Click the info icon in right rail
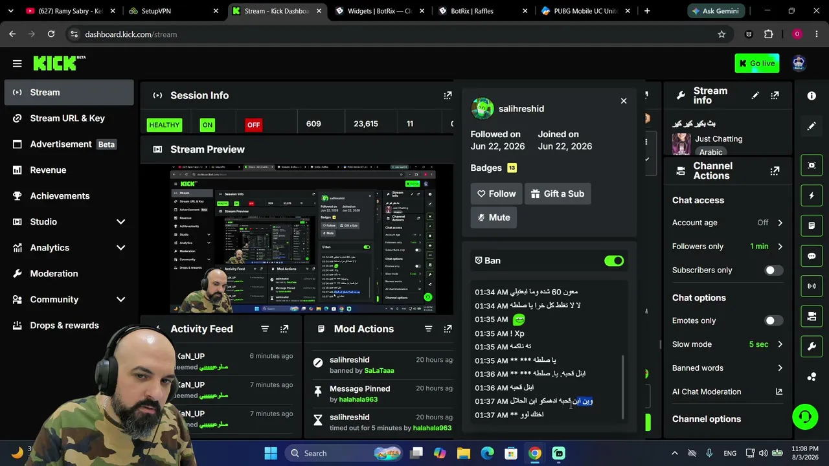 pos(812,96)
